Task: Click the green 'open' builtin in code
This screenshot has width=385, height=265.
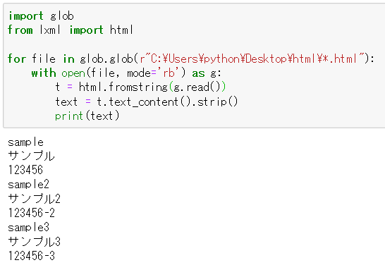Action: [73, 73]
